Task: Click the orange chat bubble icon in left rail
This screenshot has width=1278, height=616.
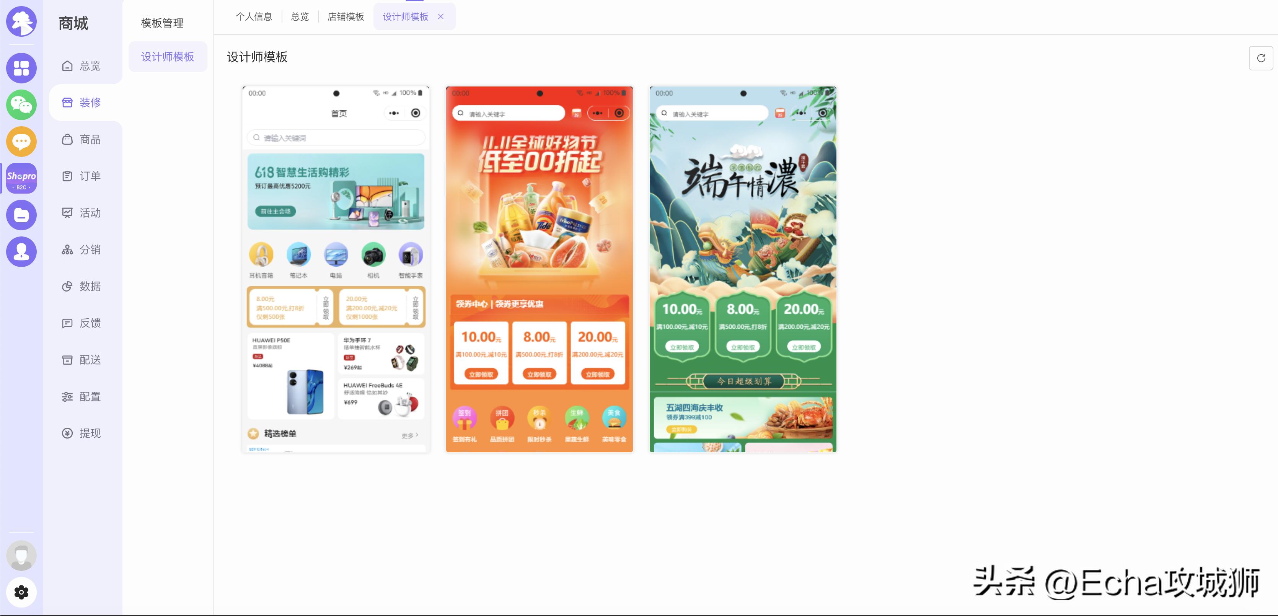Action: [21, 141]
